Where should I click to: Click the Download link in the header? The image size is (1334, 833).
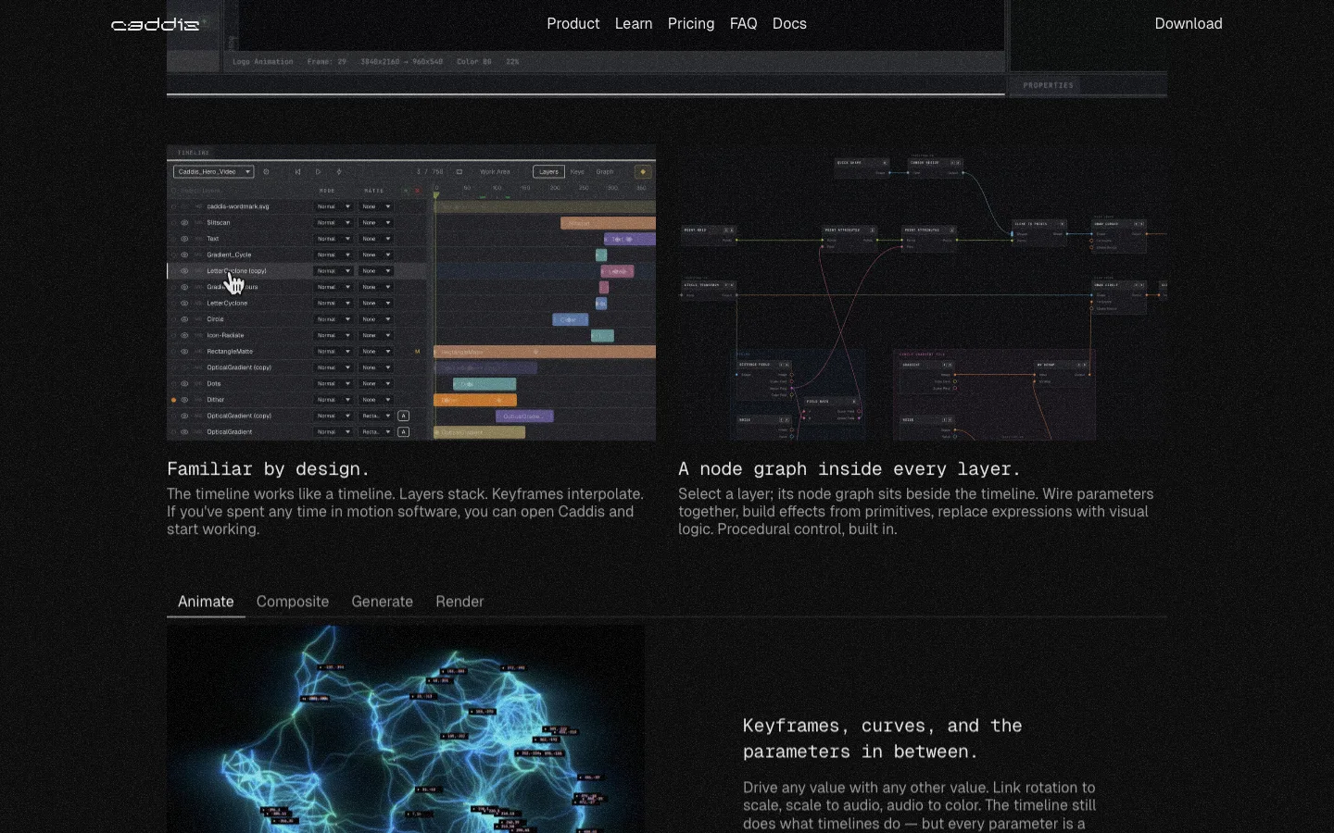(1189, 24)
